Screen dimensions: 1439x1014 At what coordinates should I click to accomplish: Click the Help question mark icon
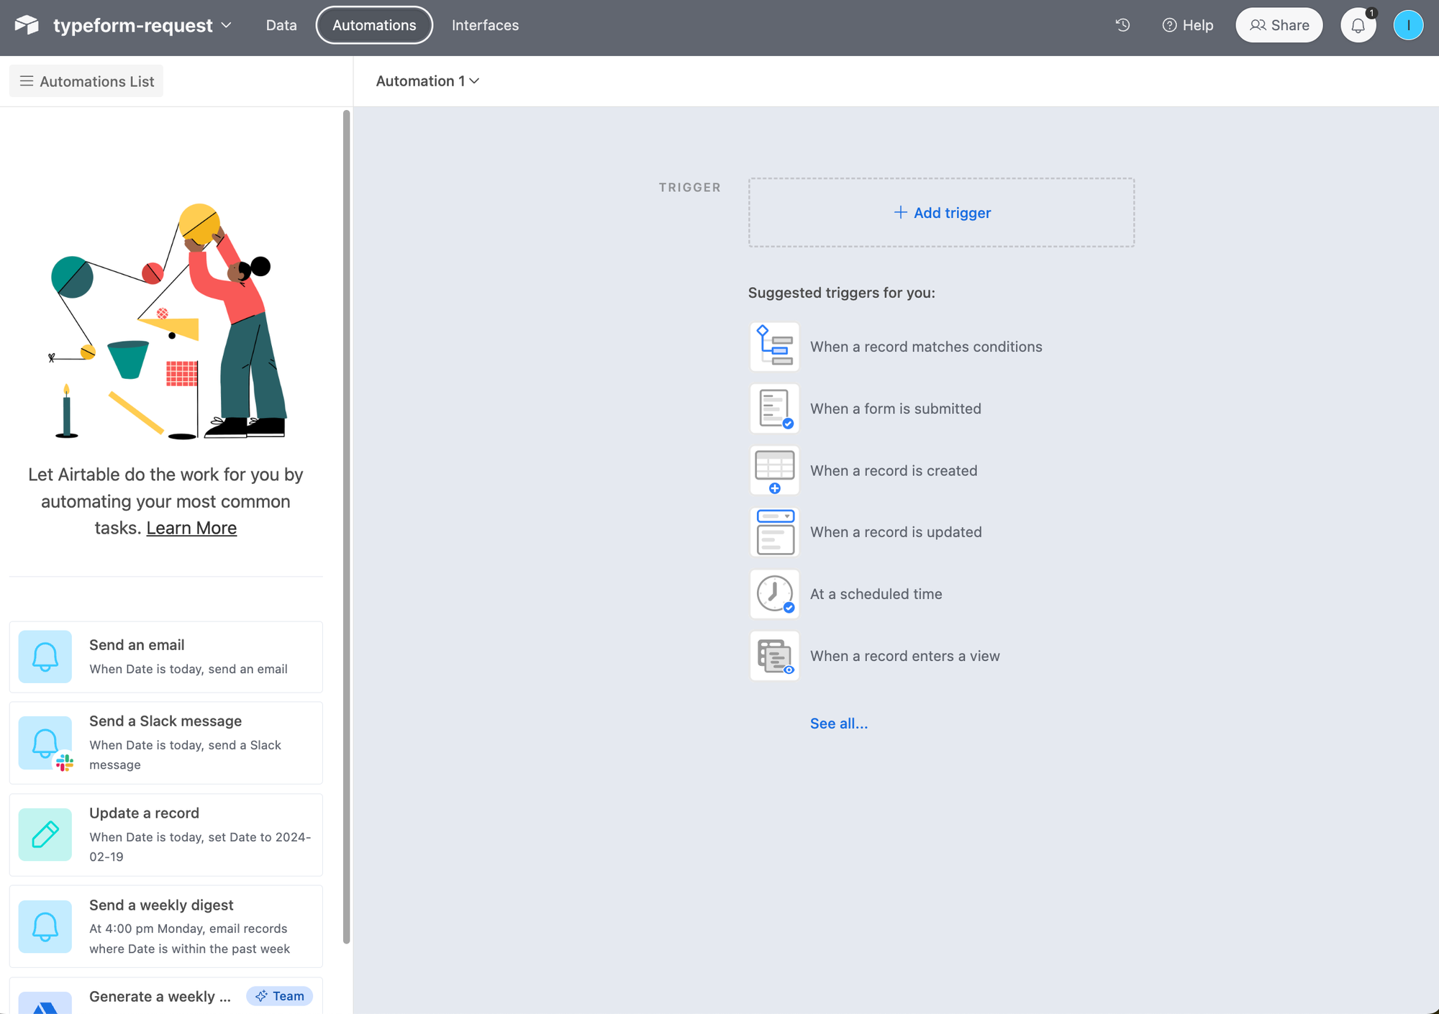pos(1170,25)
